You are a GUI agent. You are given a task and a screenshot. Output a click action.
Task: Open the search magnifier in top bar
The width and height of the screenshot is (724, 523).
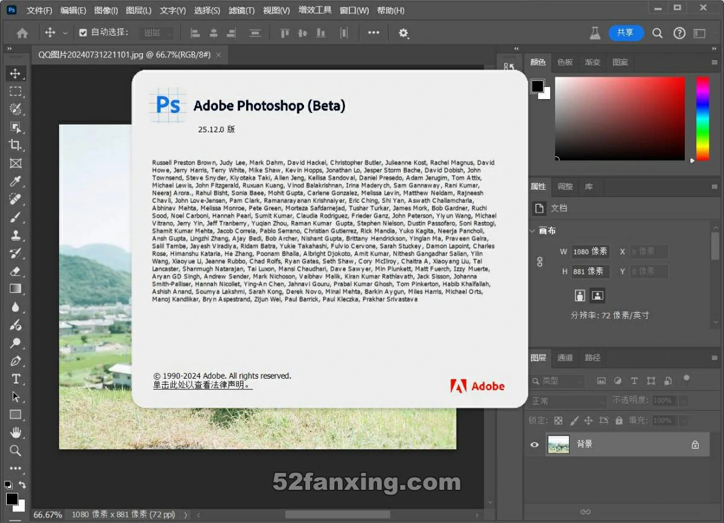pos(658,33)
